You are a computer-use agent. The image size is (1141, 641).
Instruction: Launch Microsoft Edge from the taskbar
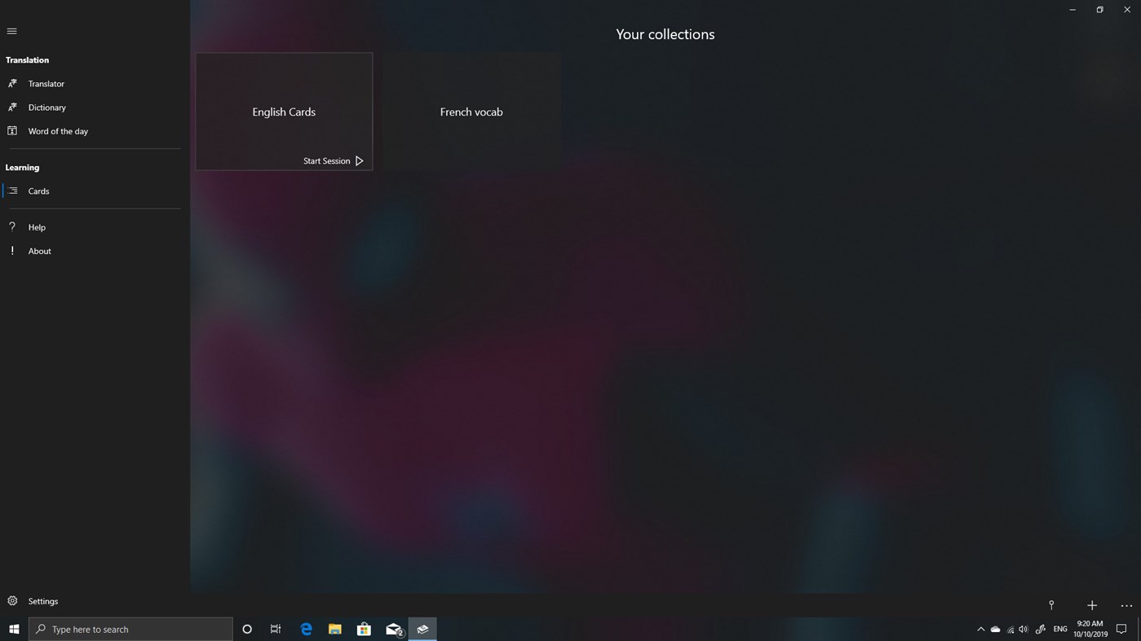(x=306, y=628)
